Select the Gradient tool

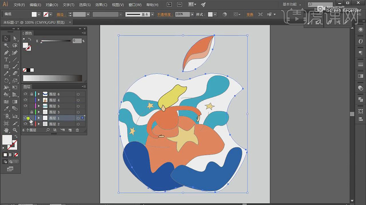(15, 102)
